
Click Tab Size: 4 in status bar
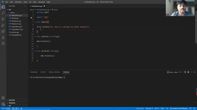pos(149,108)
